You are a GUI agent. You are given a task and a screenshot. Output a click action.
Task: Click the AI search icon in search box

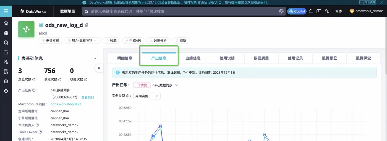281,11
